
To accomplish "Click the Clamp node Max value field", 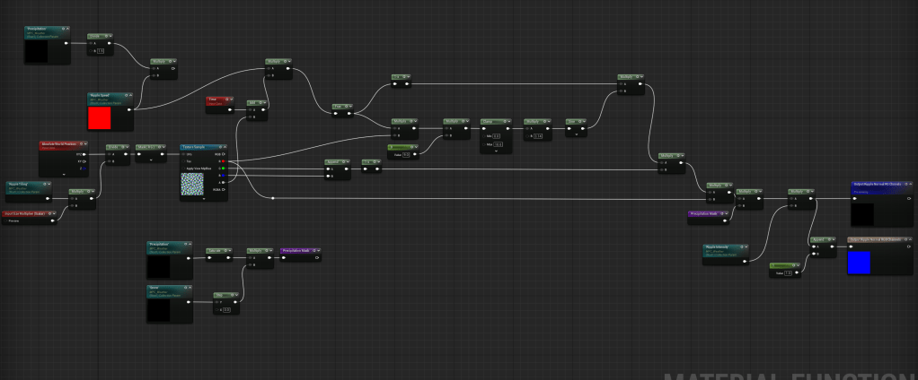I will click(x=497, y=143).
